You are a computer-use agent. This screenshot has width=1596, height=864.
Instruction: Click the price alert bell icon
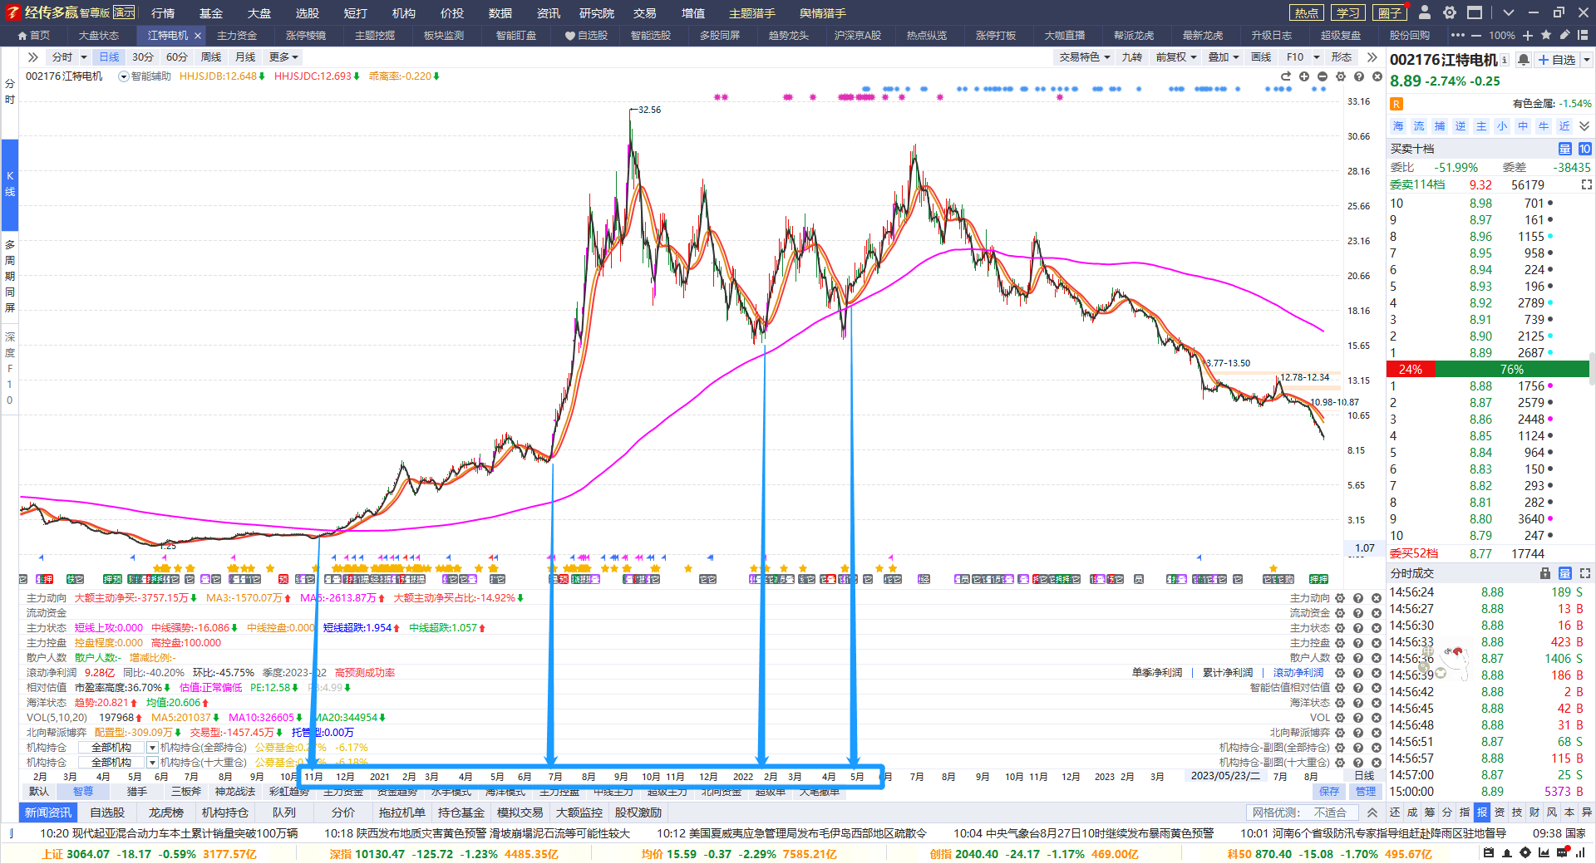(x=1524, y=60)
